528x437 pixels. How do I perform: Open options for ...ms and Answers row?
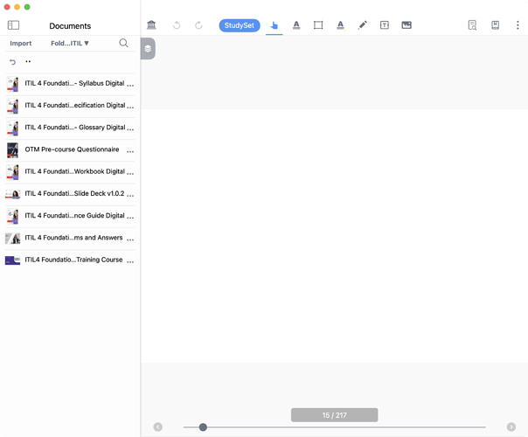tap(130, 239)
